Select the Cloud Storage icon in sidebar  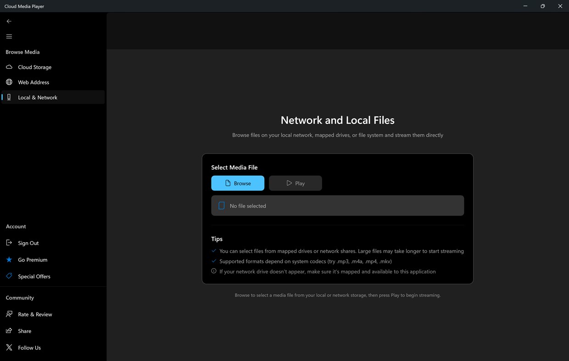(x=9, y=67)
